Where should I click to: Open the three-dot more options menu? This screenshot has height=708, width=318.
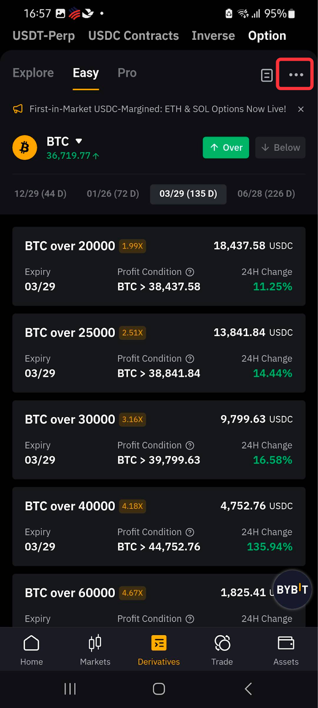point(295,75)
